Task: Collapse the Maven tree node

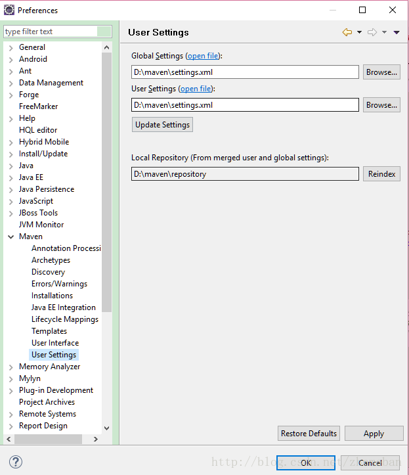Action: (11, 237)
